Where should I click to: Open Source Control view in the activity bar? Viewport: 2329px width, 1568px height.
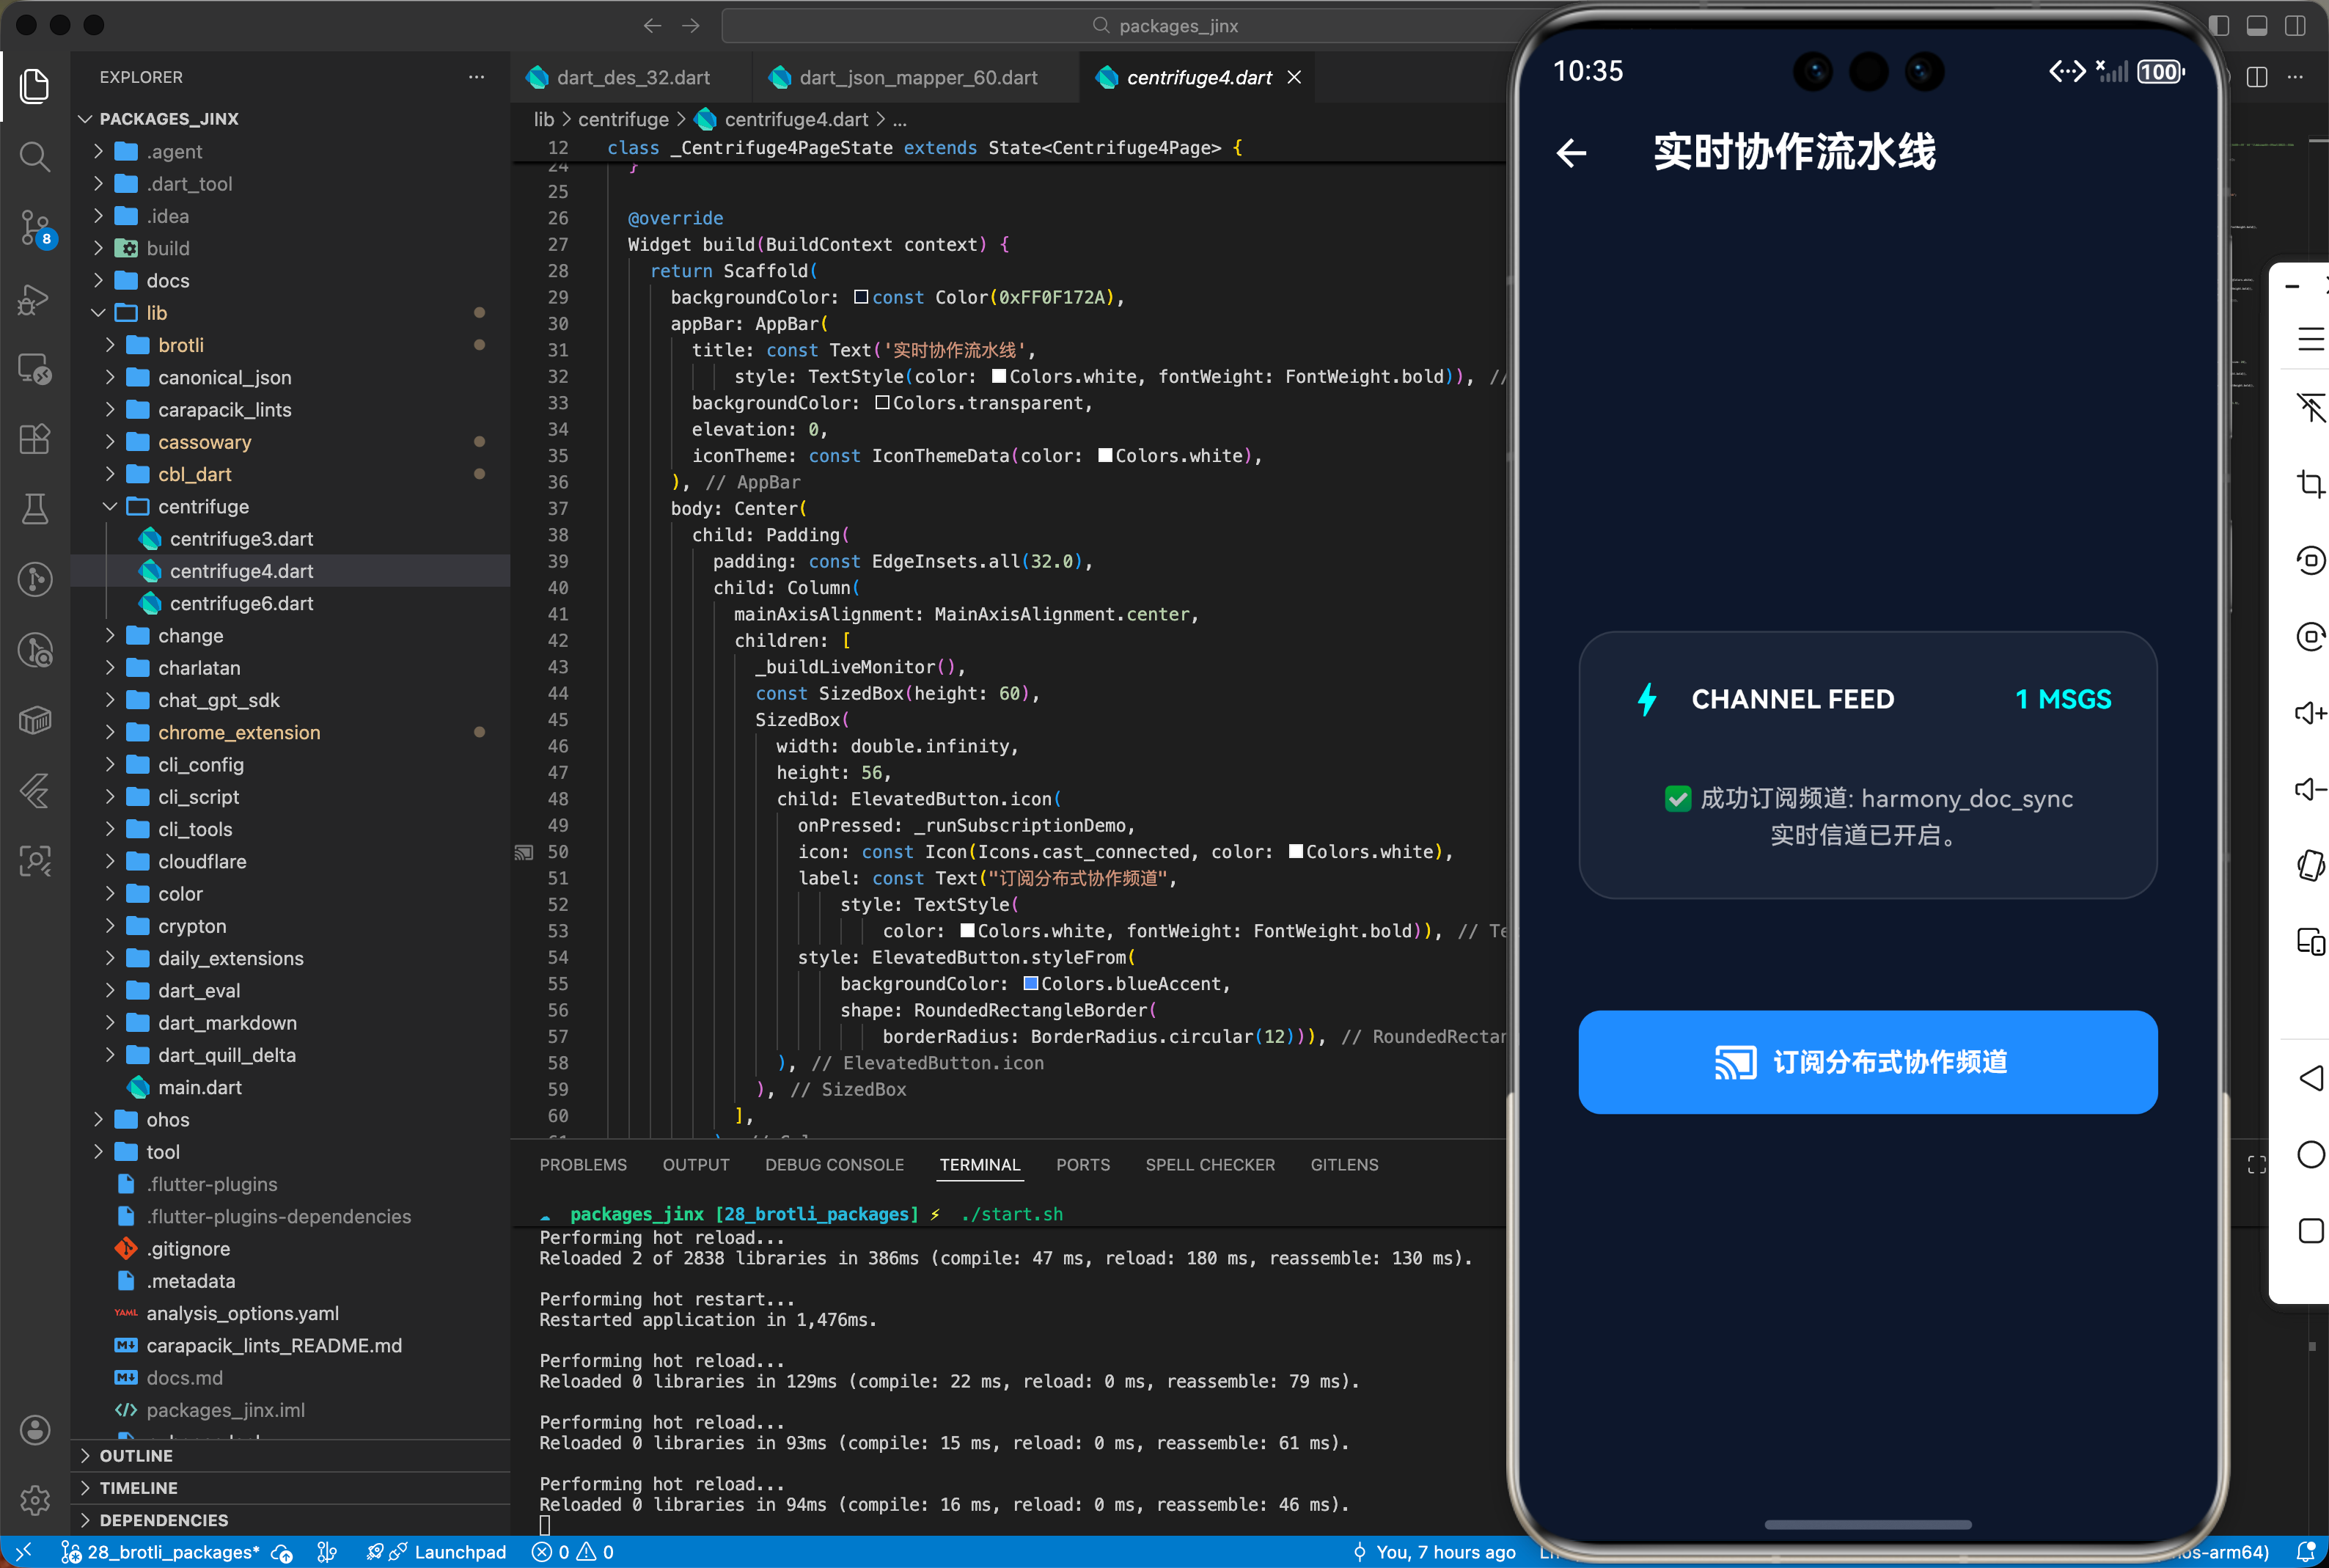[35, 228]
